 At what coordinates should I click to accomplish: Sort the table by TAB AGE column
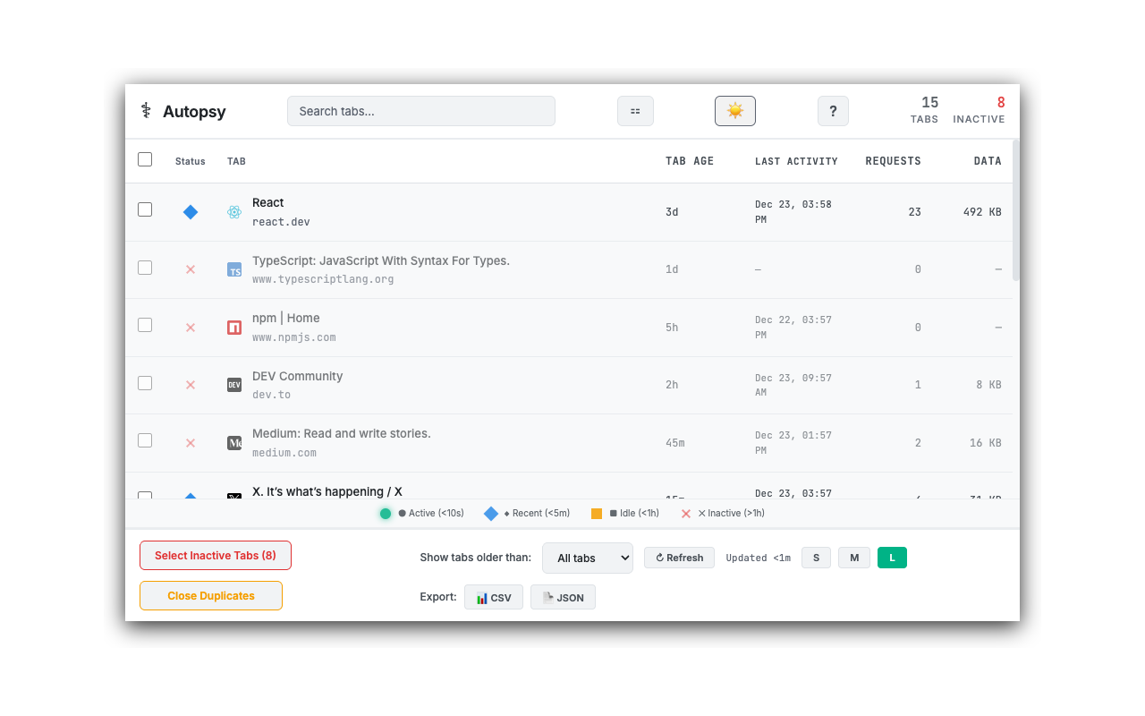coord(688,161)
